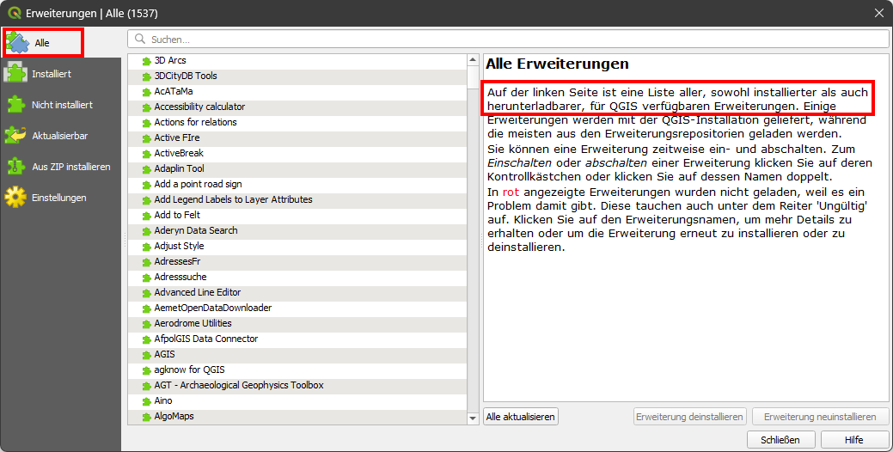893x452 pixels.
Task: Click Alle aktualisieren button
Action: 521,417
